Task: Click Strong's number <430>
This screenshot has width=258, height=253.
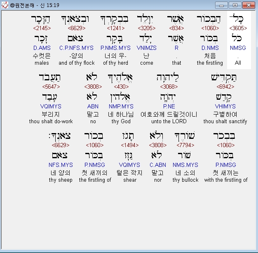Action: pos(121,87)
